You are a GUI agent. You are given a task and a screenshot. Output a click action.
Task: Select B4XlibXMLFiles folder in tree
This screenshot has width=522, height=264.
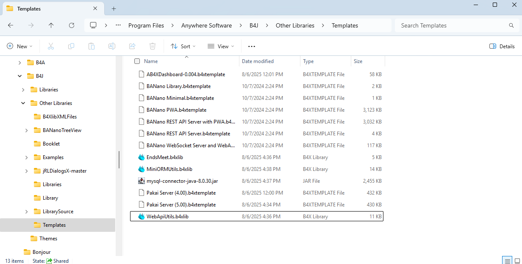(x=59, y=117)
